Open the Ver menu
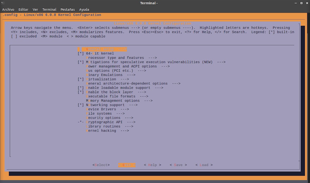Image resolution: width=310 pixels, height=183 pixels. pos(35,9)
